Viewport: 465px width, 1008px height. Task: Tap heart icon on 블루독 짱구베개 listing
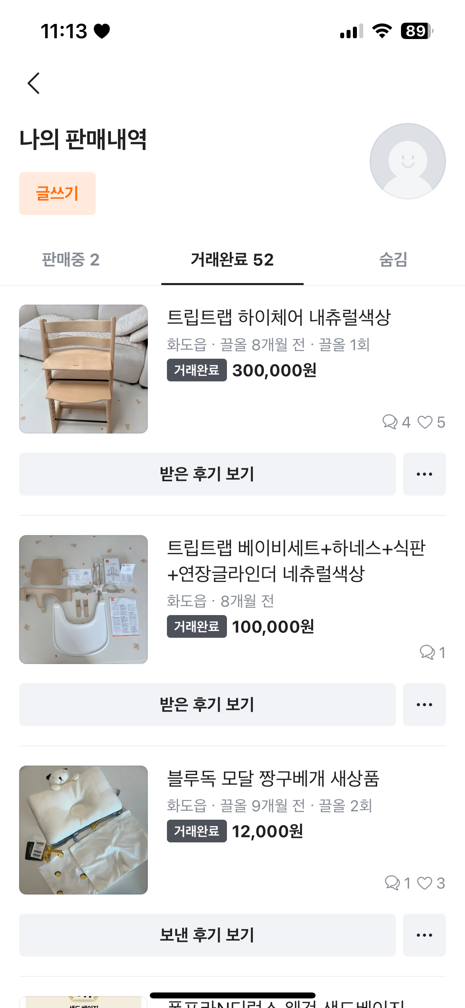[425, 883]
